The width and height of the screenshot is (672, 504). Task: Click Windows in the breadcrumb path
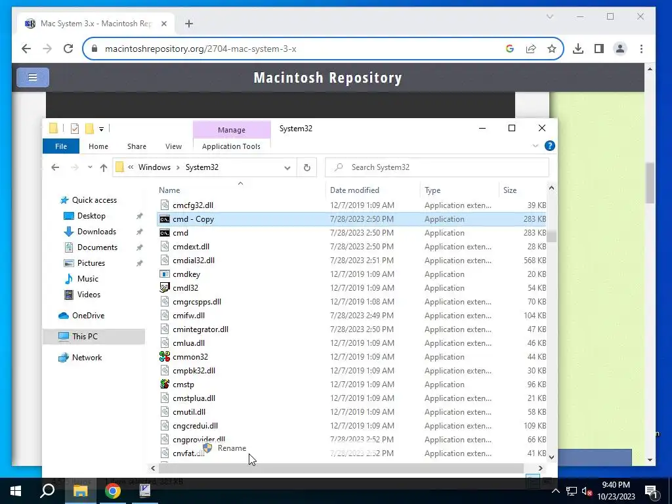[x=154, y=167]
